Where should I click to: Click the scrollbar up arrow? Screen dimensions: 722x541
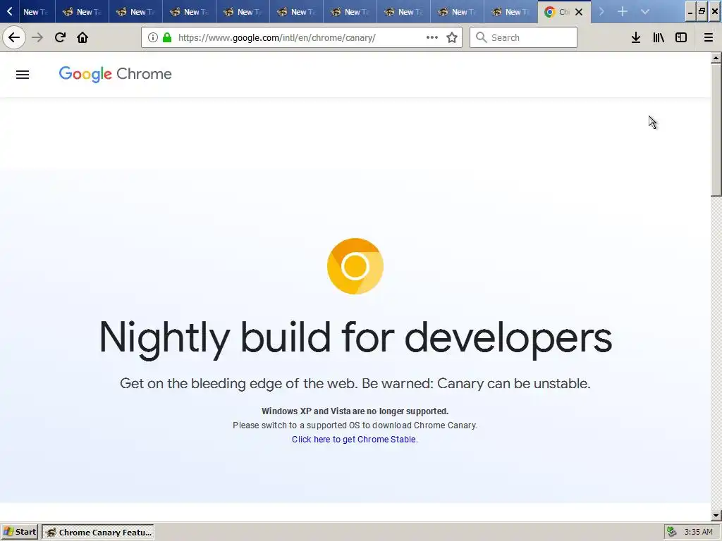pyautogui.click(x=716, y=58)
